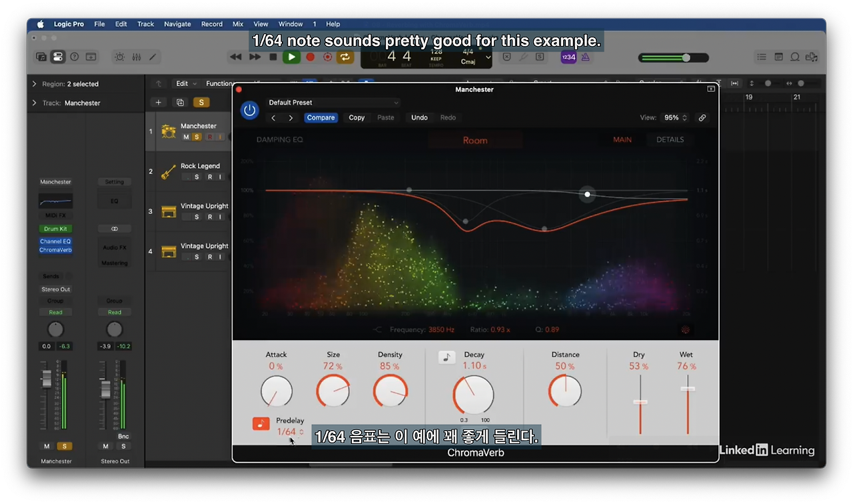Click the red Record button
The image size is (853, 504).
click(x=310, y=57)
